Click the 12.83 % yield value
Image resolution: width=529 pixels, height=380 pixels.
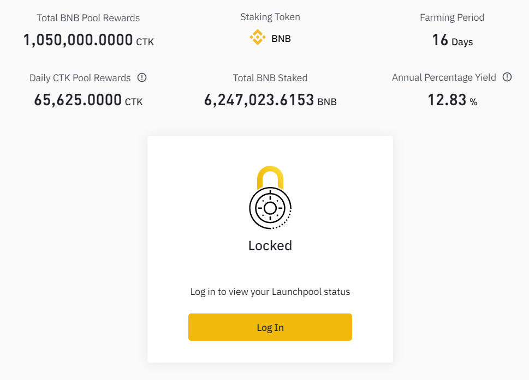451,100
